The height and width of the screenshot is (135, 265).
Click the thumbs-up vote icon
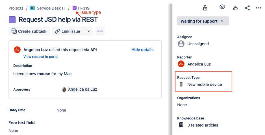[235, 8]
